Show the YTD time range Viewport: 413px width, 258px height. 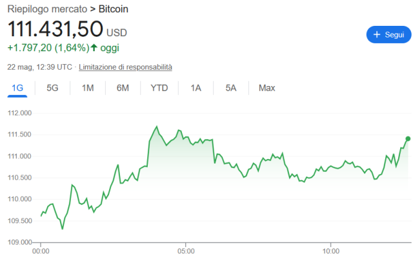point(159,88)
